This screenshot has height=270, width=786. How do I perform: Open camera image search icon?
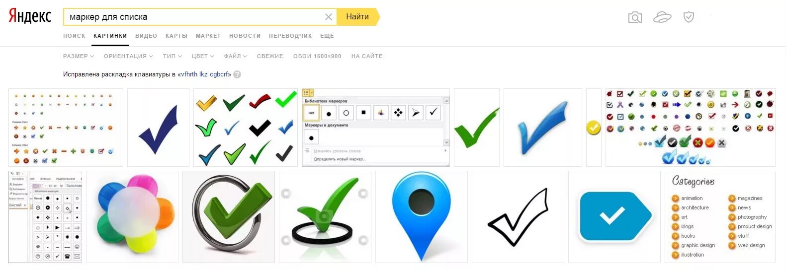click(x=635, y=18)
